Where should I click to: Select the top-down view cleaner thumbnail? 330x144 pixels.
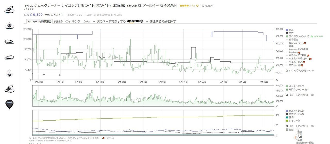point(9,74)
